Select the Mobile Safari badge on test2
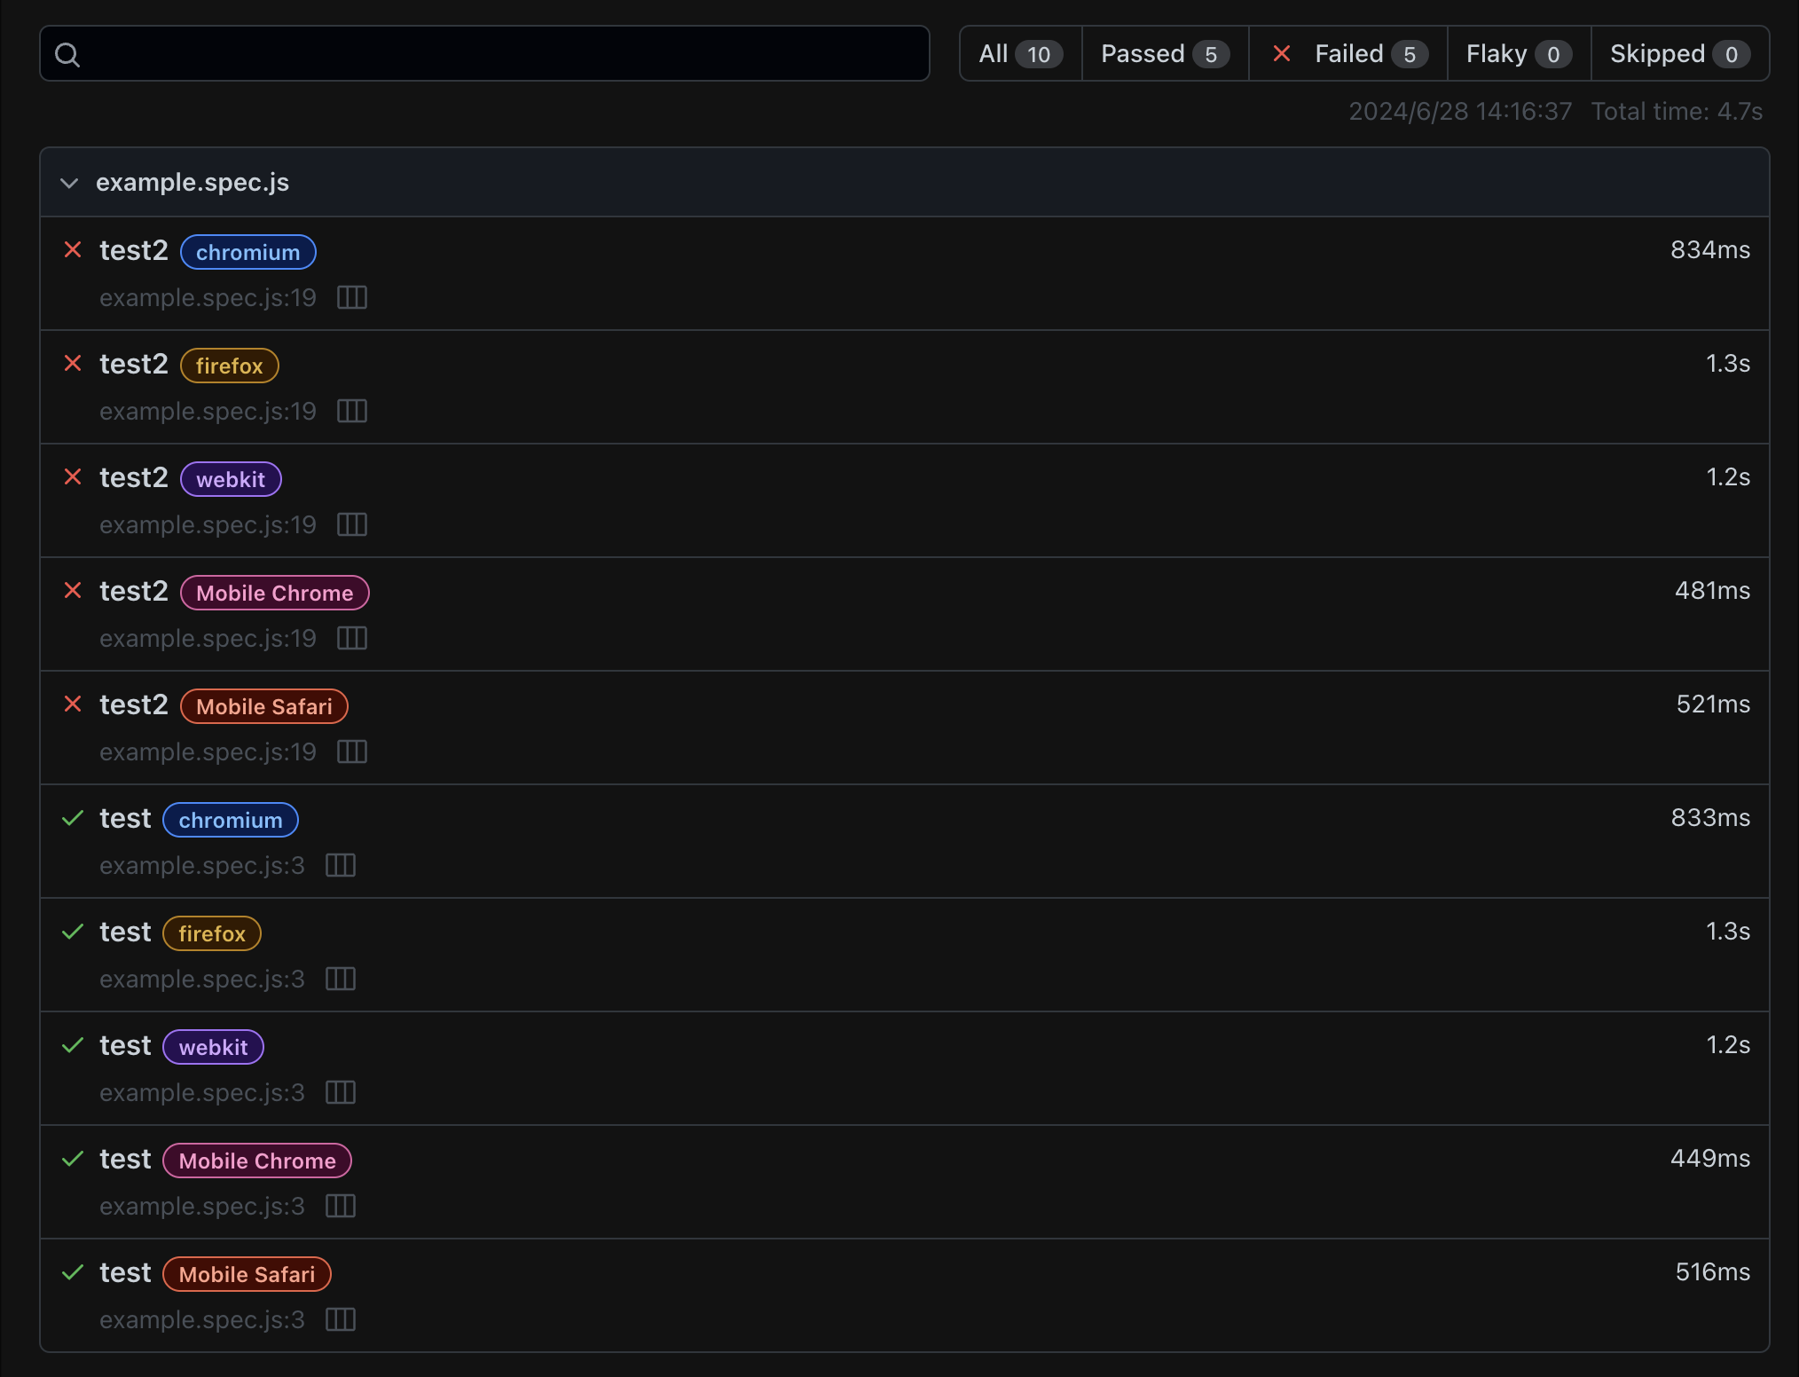This screenshot has height=1377, width=1799. [263, 706]
